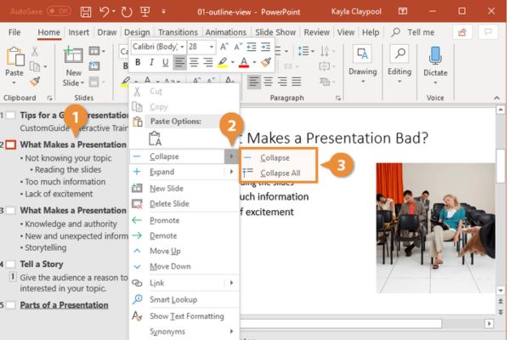The image size is (510, 340).
Task: Start slideshow from beginning icon in title bar
Action: [145, 12]
